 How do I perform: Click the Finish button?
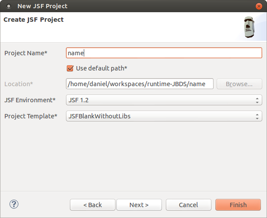click(238, 205)
